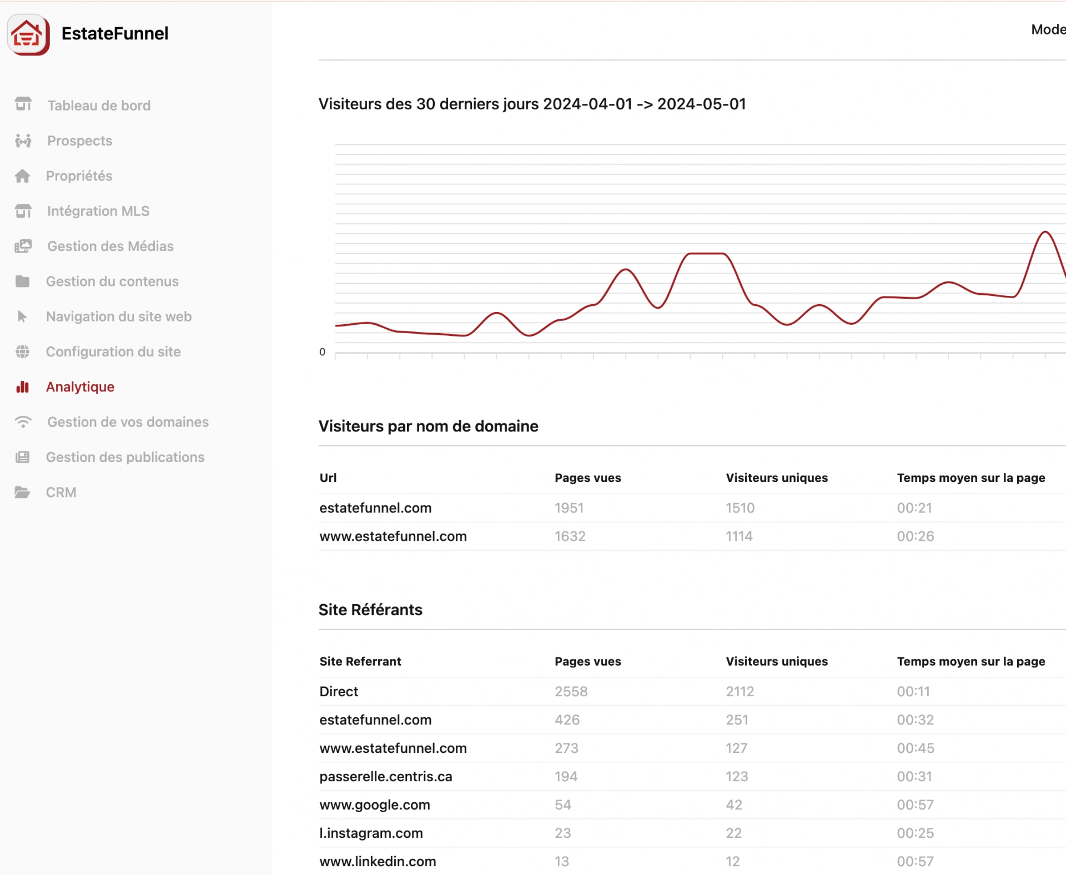Click the Gestion du contenus folder icon

23,281
